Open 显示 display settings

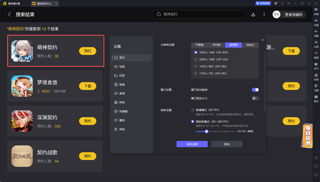click(131, 57)
